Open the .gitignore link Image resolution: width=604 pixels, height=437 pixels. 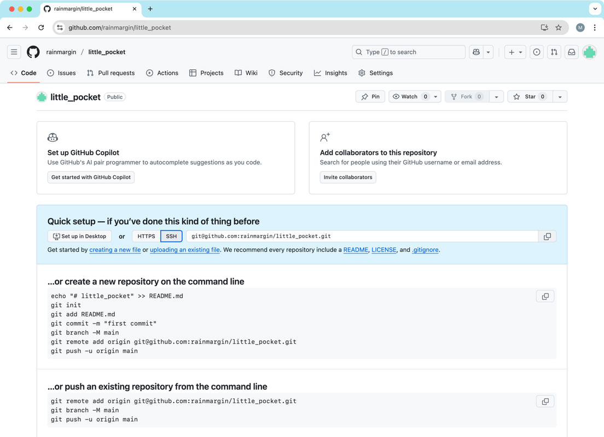point(425,250)
